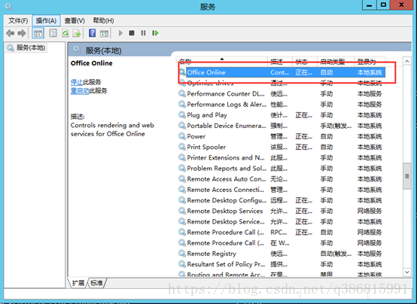
Task: Select the Print Spooler service
Action: [282, 147]
